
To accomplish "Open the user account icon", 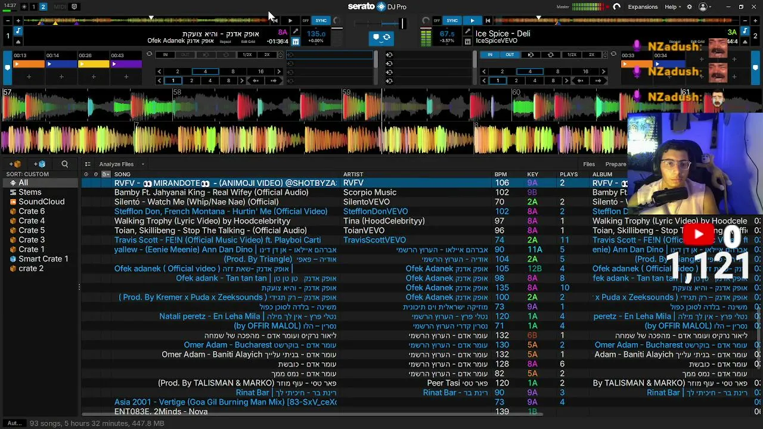I will 703,7.
